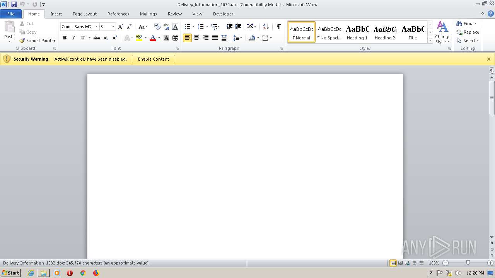Expand the Styles gallery More arrow
Image resolution: width=495 pixels, height=278 pixels.
pos(430,40)
